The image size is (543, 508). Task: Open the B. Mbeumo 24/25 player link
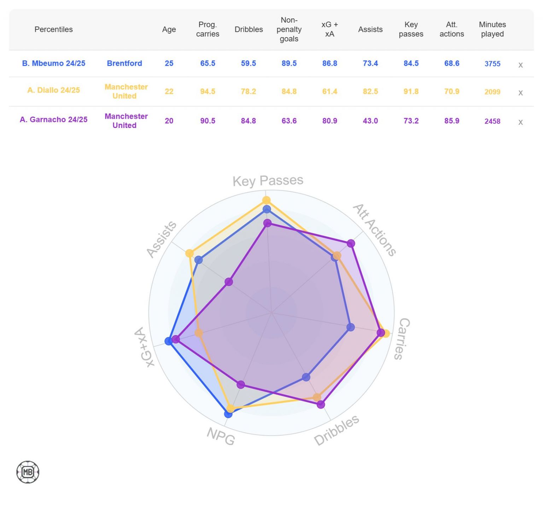tap(54, 63)
